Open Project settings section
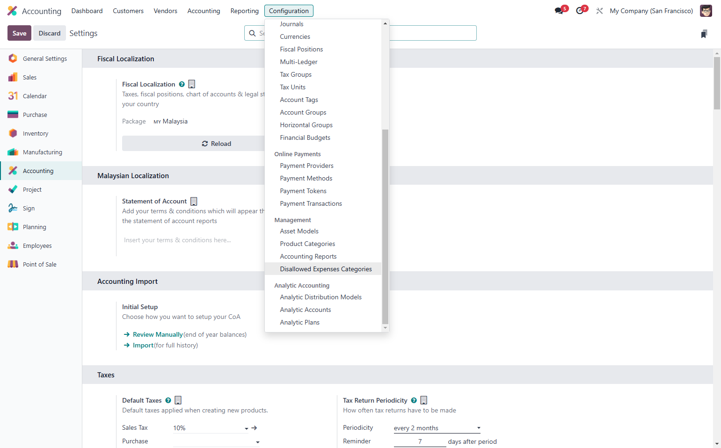The width and height of the screenshot is (721, 448). [41, 189]
